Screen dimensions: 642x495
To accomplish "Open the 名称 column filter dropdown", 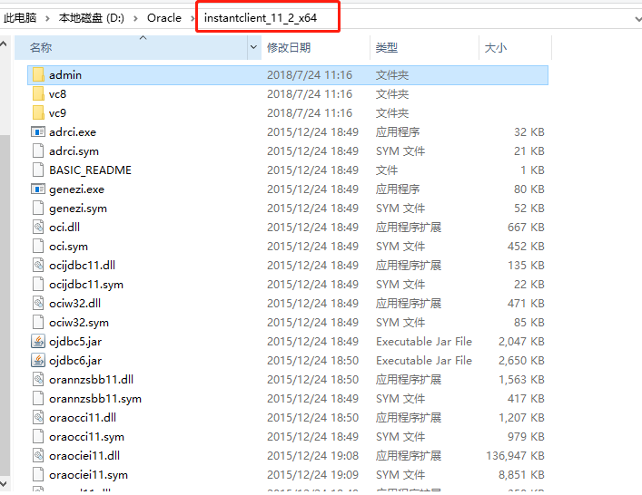I will click(x=254, y=47).
